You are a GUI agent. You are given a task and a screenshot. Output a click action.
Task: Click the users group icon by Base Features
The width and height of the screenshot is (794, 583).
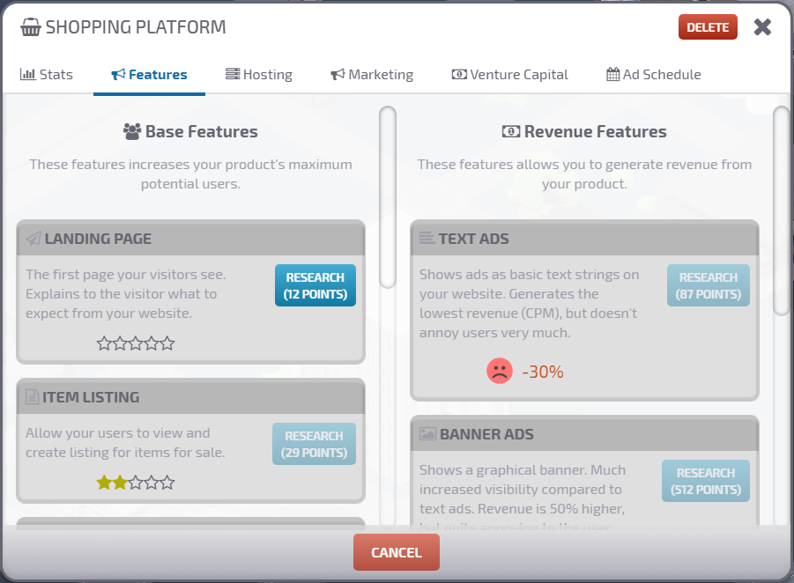click(132, 132)
